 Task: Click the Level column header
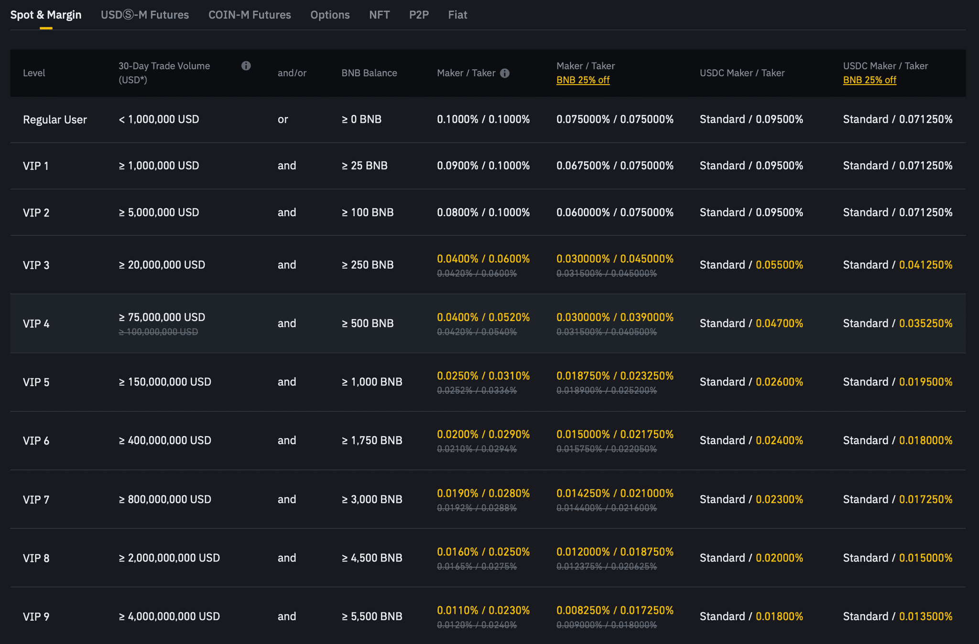pos(34,73)
